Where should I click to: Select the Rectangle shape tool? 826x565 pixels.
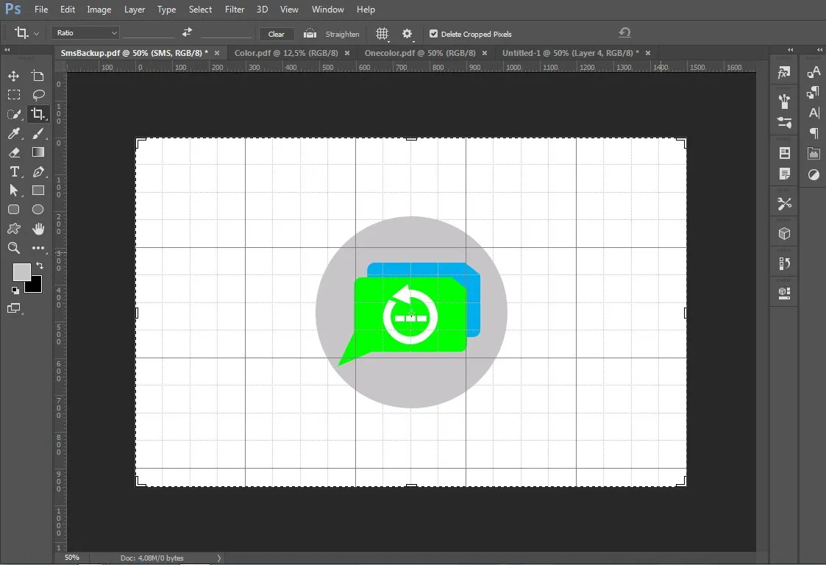tap(38, 191)
